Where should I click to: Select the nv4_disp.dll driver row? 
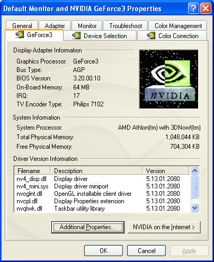click(102, 179)
